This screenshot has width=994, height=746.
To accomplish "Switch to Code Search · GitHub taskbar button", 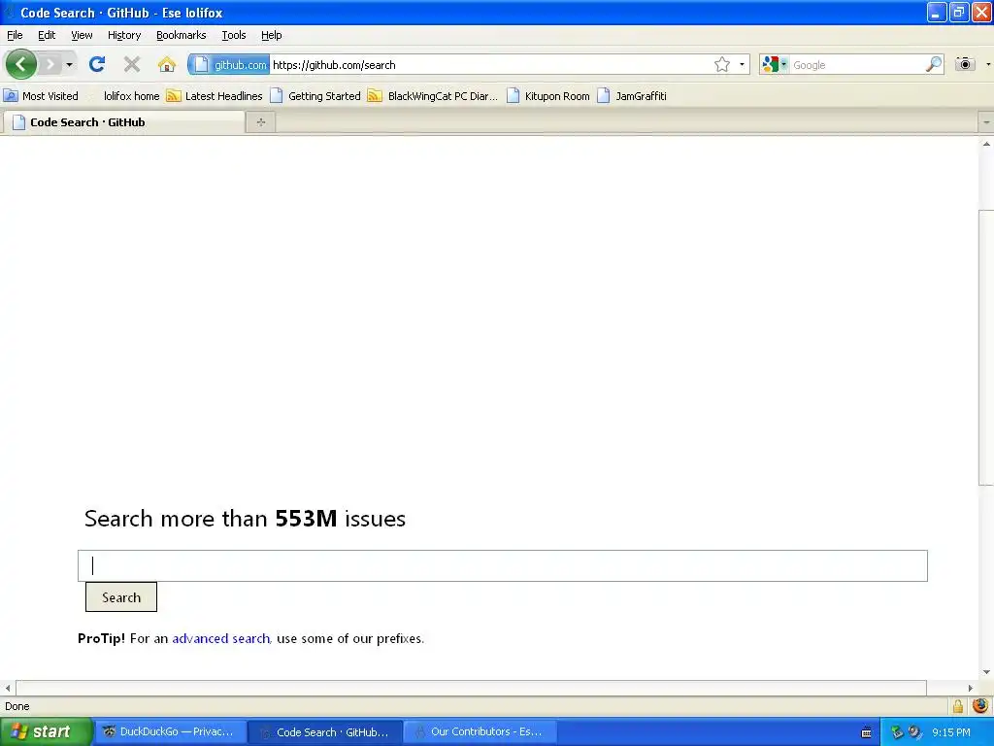I will click(324, 731).
